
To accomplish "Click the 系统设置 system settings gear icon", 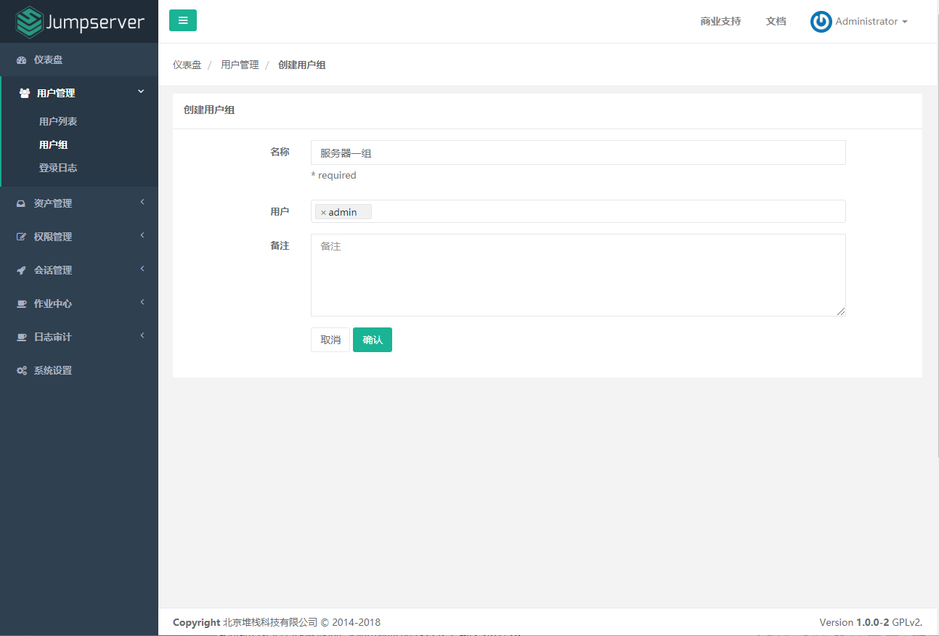I will tap(22, 370).
